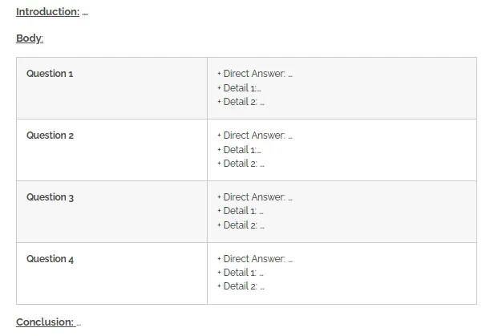Click the ellipsis after the Introduction heading
Image resolution: width=494 pixels, height=336 pixels.
click(85, 13)
